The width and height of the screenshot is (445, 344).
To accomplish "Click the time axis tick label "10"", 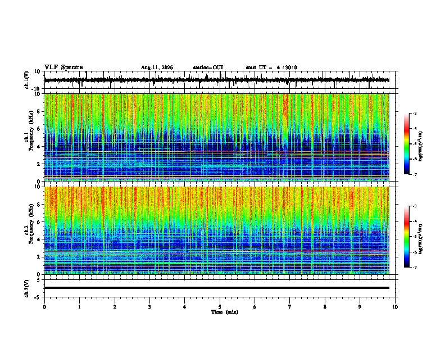I will tap(395, 307).
